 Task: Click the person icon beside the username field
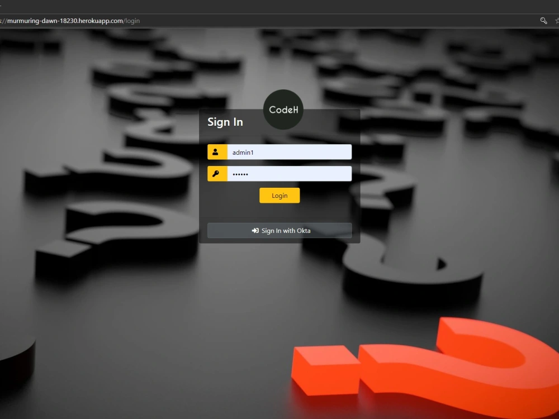pyautogui.click(x=217, y=151)
